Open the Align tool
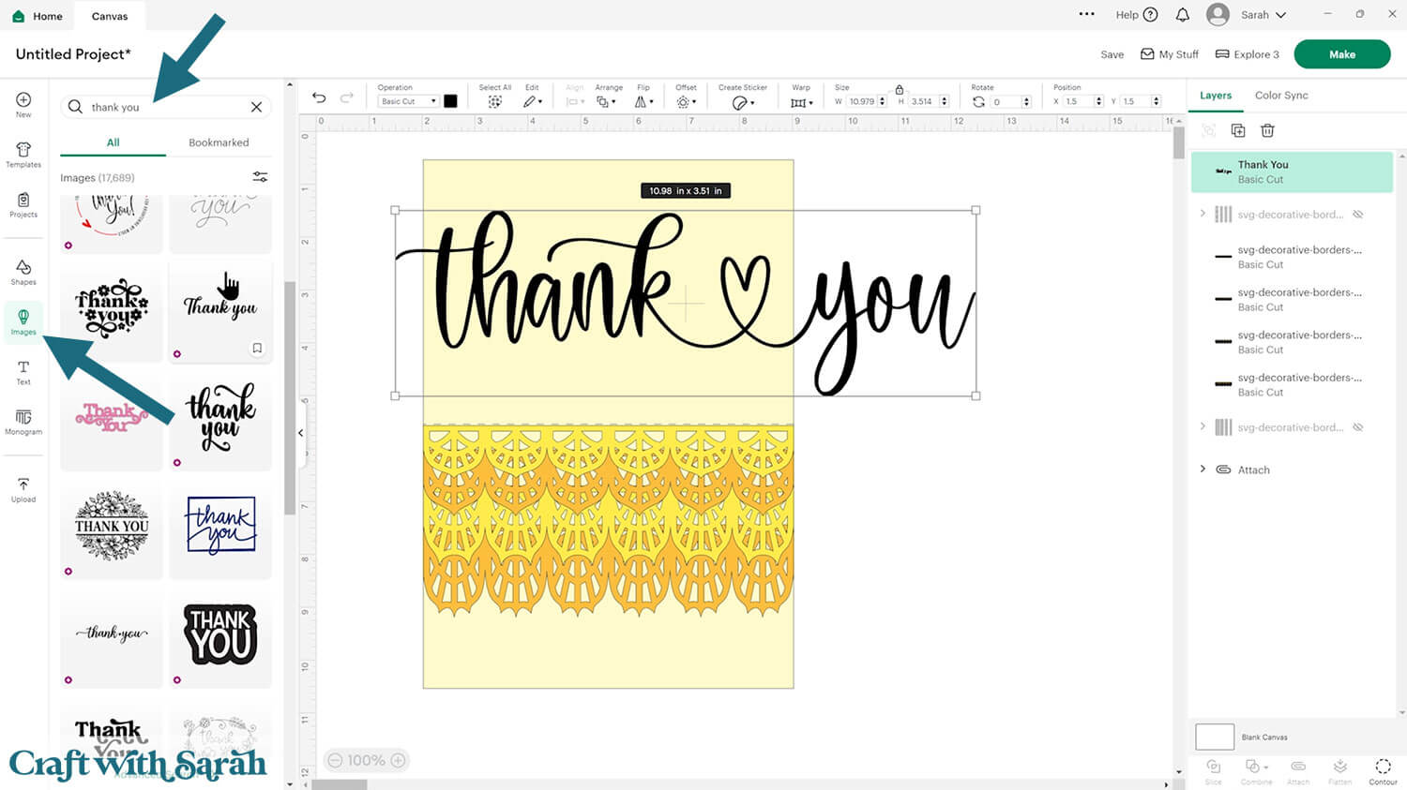1407x790 pixels. (575, 97)
